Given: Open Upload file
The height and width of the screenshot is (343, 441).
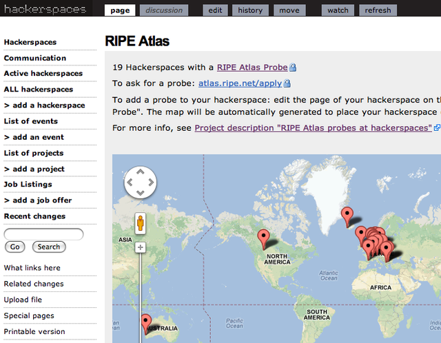Looking at the screenshot, I should [x=23, y=300].
